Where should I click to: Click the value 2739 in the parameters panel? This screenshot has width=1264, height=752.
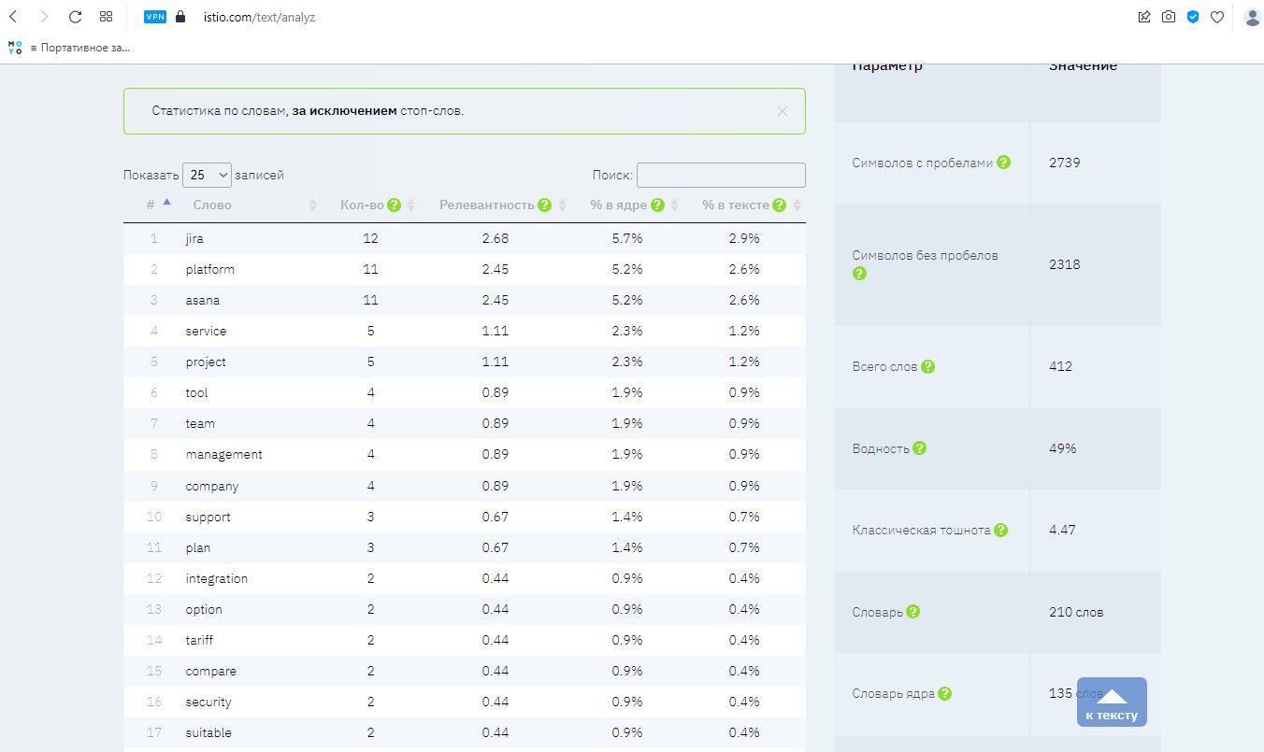1065,163
